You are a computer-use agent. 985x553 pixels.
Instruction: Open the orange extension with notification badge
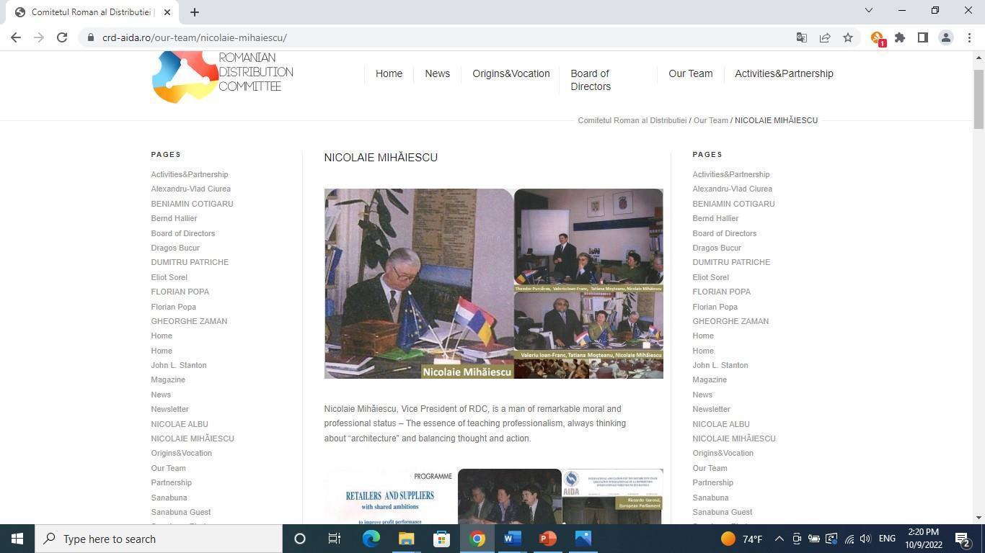pyautogui.click(x=877, y=38)
